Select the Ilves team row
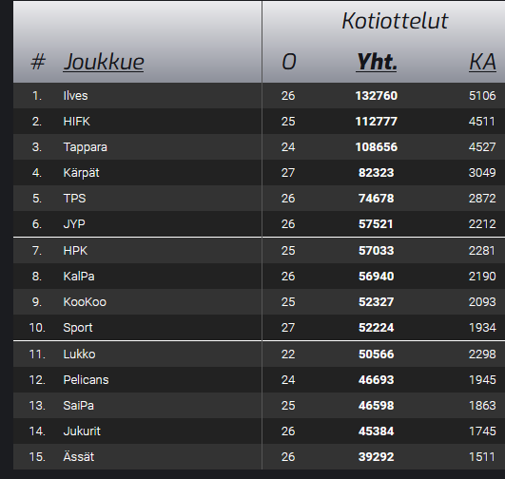Screen dimensions: 505x479 [259, 96]
